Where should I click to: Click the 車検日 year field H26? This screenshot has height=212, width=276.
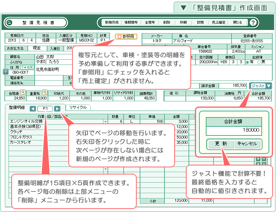click(224, 62)
